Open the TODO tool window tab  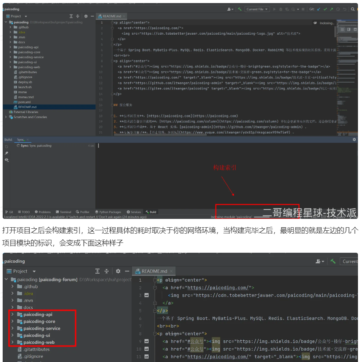24,212
